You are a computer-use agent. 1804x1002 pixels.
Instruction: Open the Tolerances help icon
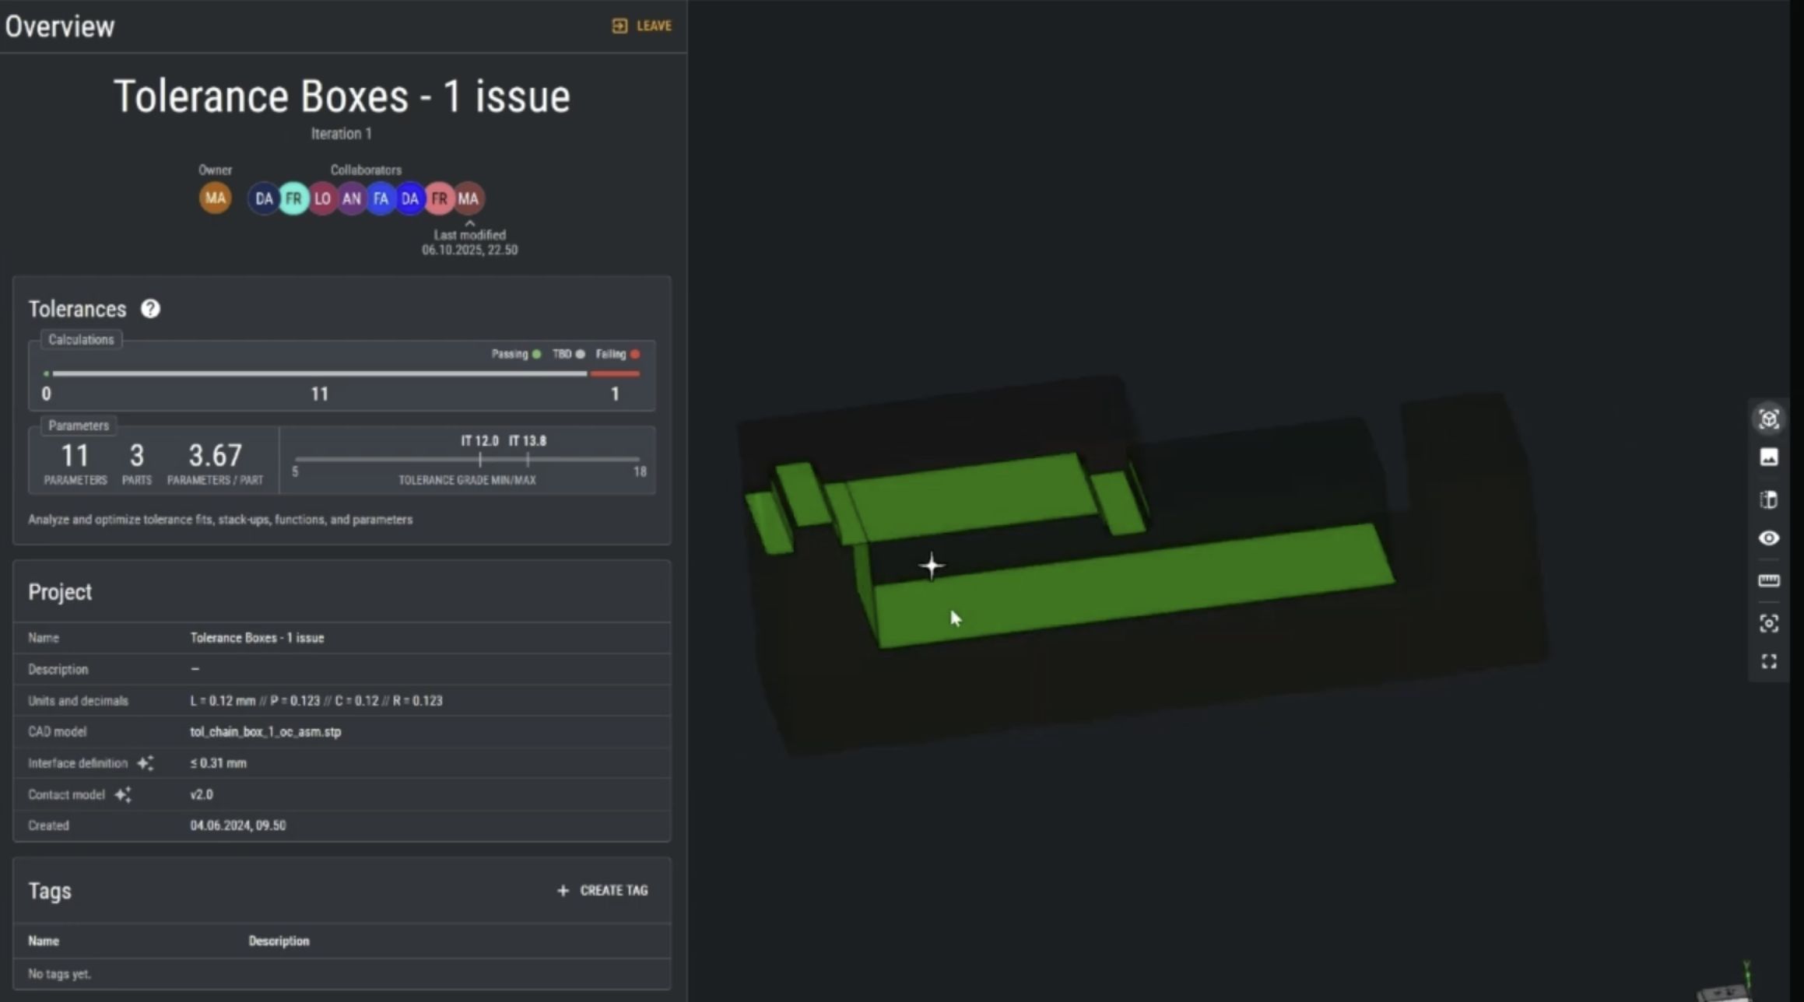(150, 309)
